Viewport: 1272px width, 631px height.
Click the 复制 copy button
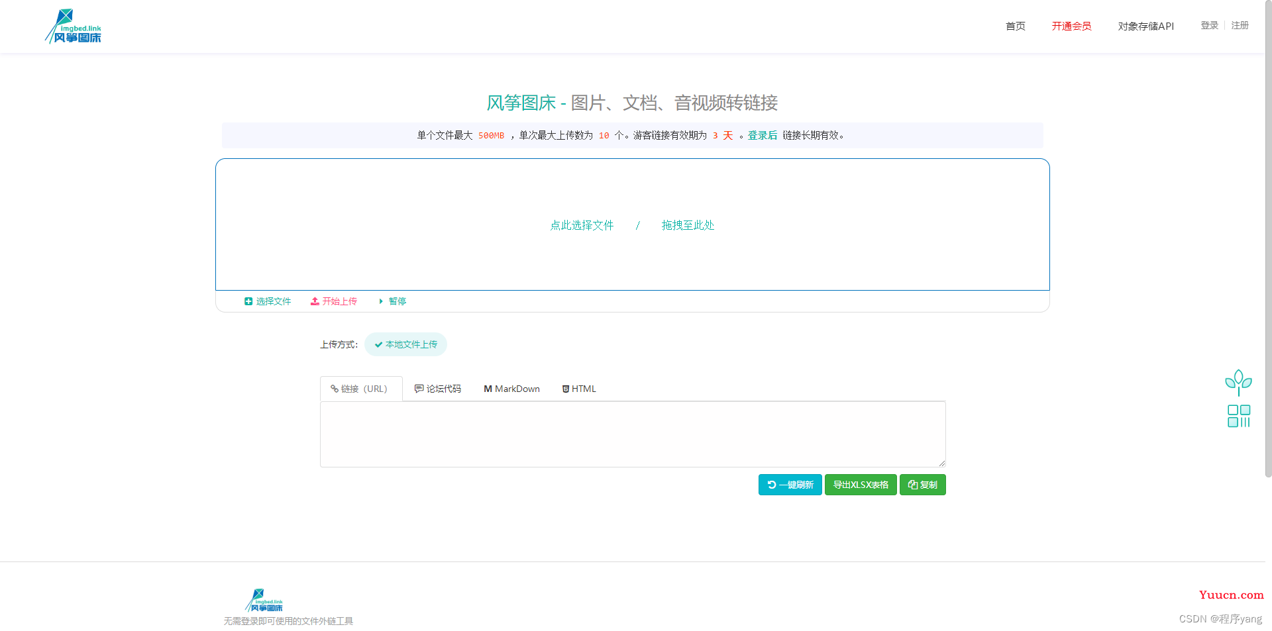pyautogui.click(x=922, y=485)
